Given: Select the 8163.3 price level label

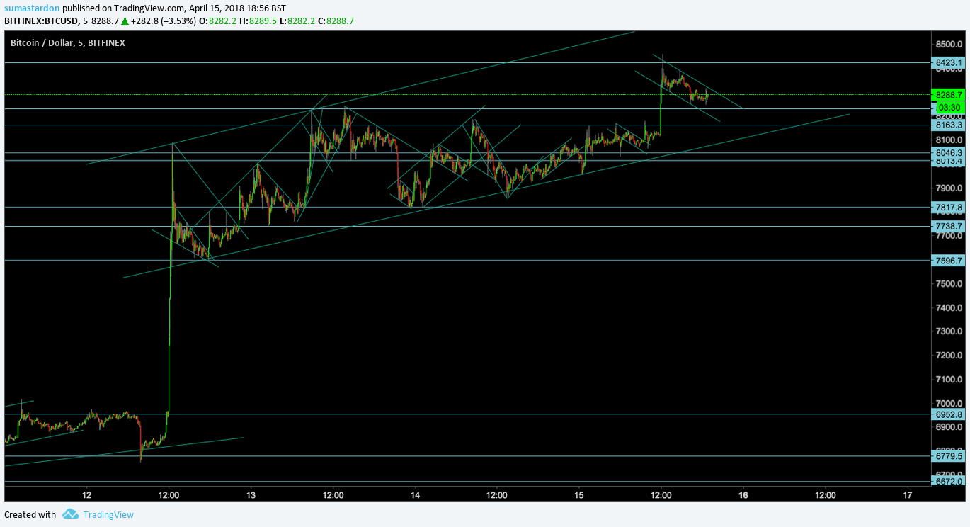Looking at the screenshot, I should 949,125.
